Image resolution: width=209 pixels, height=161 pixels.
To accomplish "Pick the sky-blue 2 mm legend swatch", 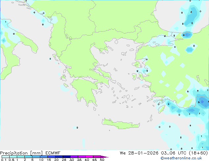I will coord(28,157).
